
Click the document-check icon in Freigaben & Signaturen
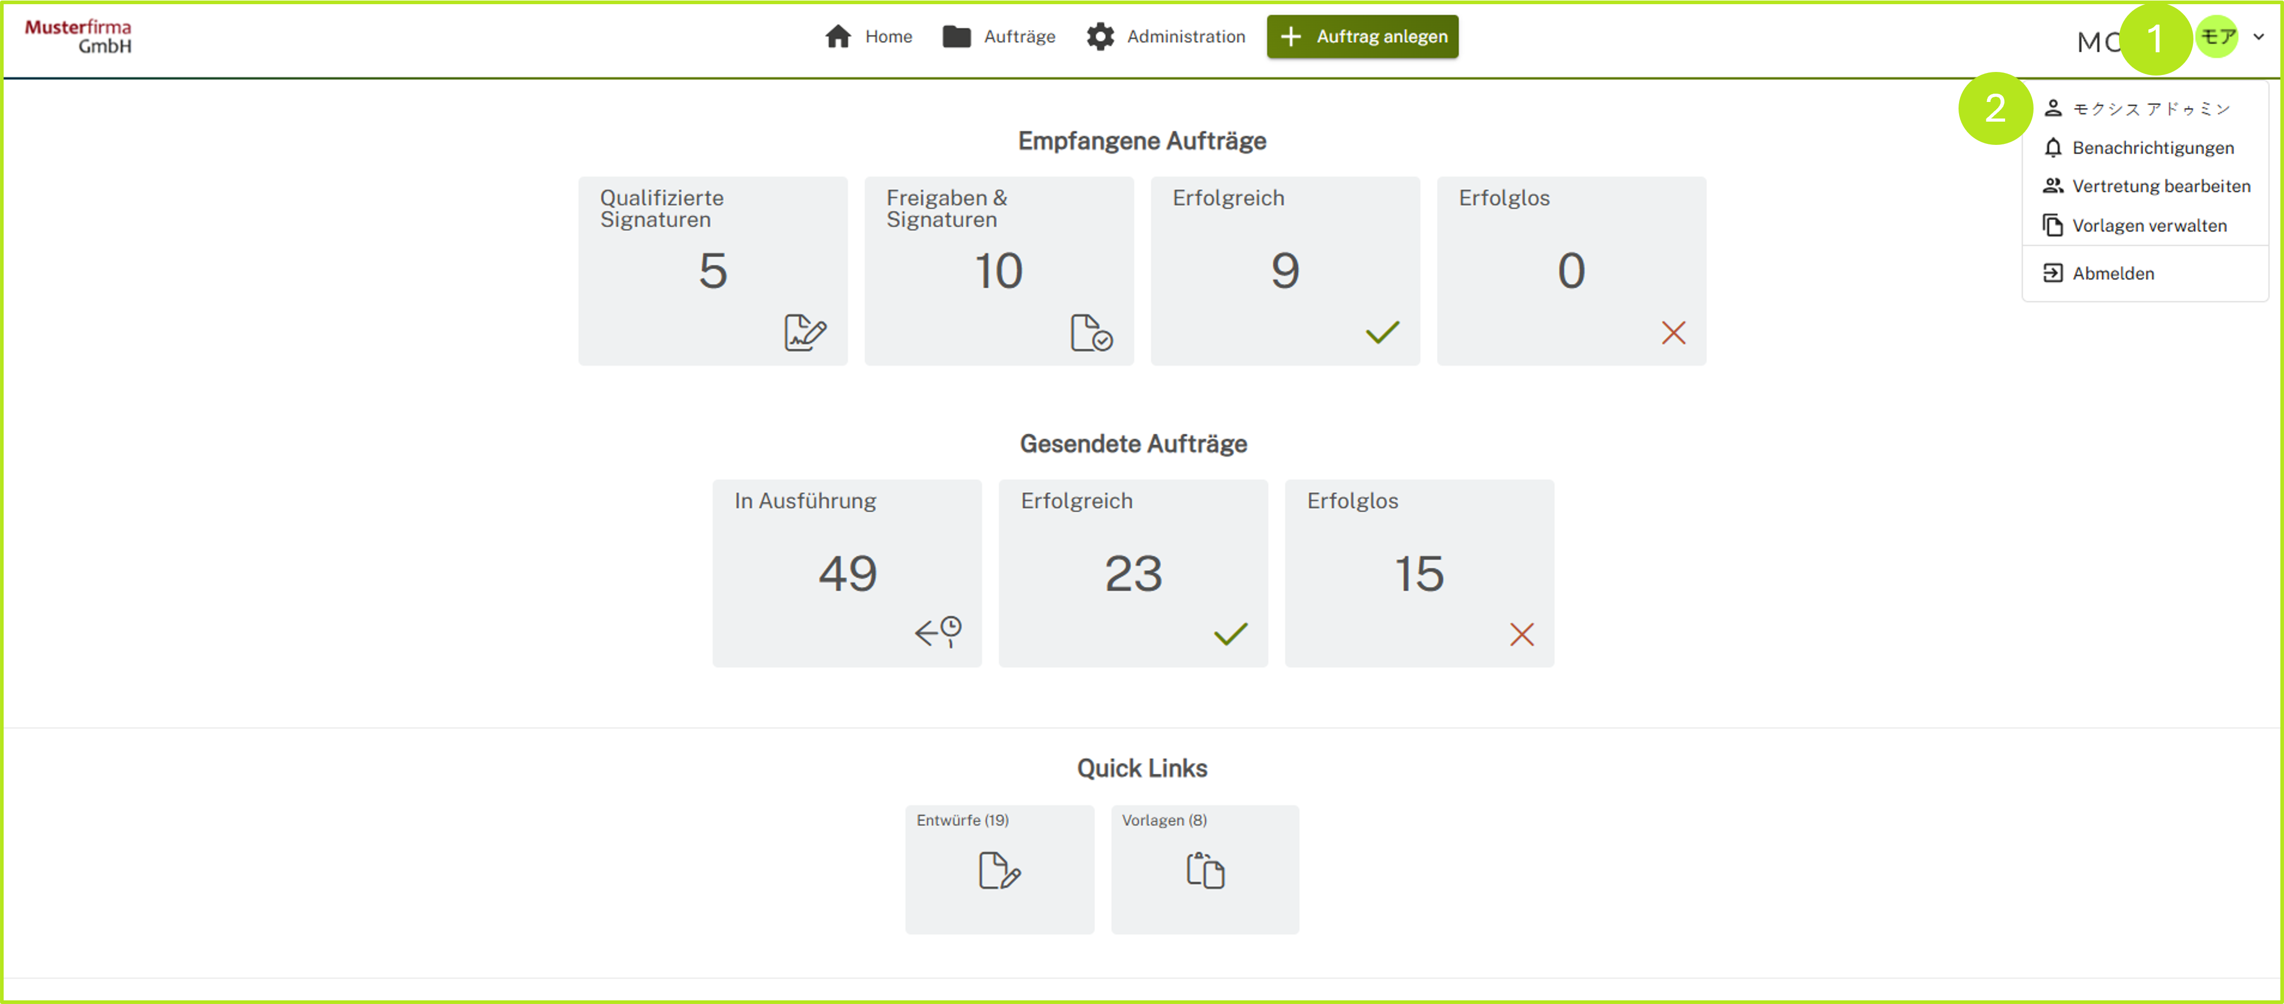[1091, 333]
